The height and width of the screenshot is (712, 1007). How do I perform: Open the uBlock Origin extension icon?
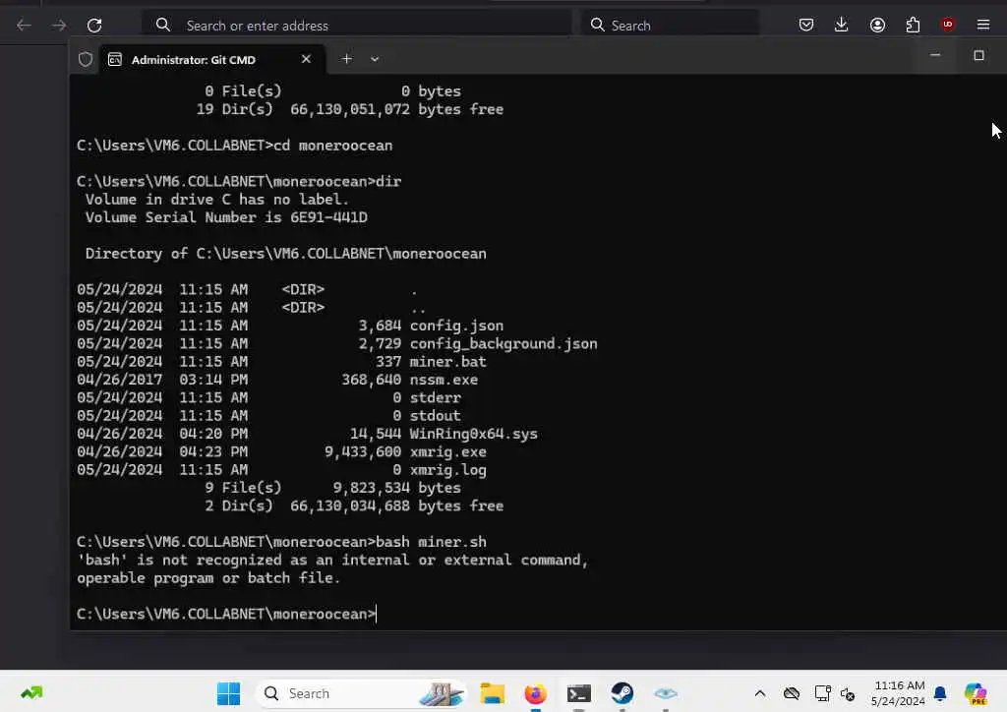[948, 25]
